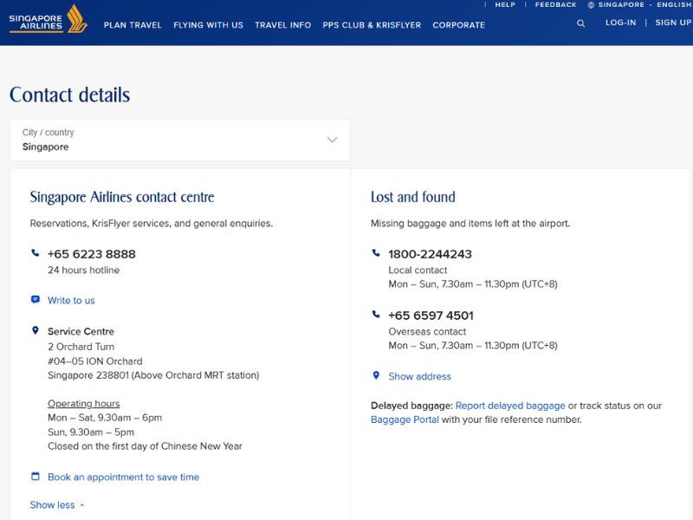Click the Help link in top bar

[505, 5]
